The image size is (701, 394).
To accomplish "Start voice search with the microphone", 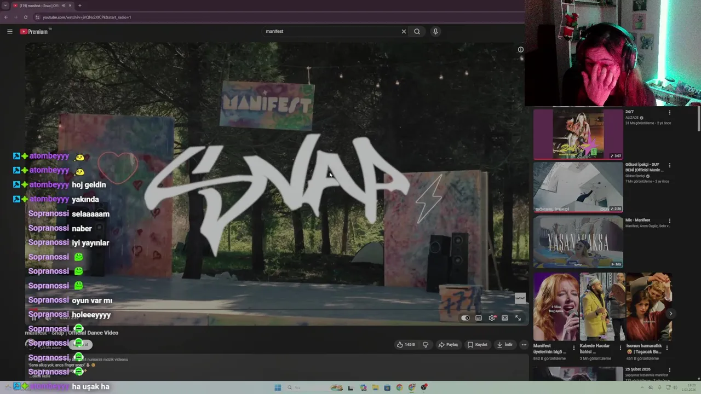I will point(435,31).
